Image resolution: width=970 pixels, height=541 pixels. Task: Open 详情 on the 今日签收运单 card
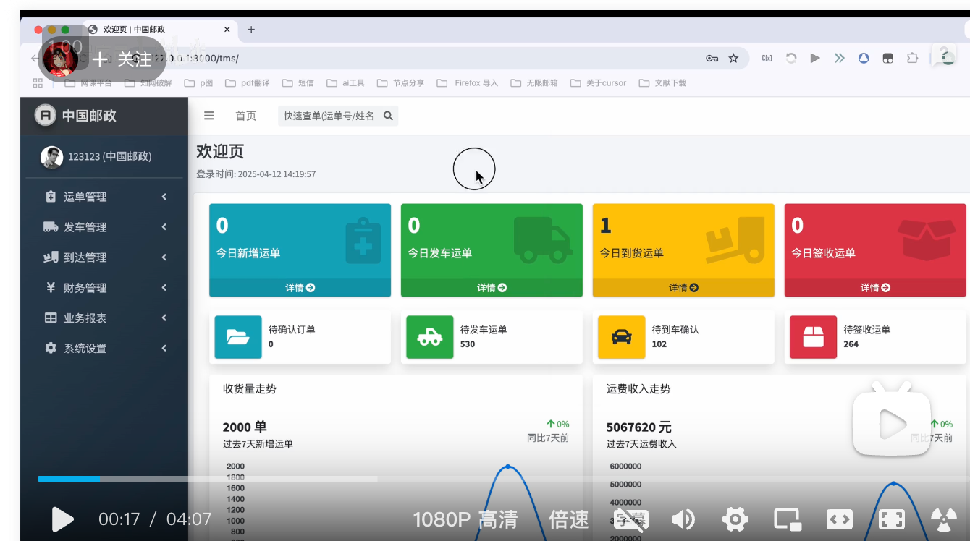875,288
